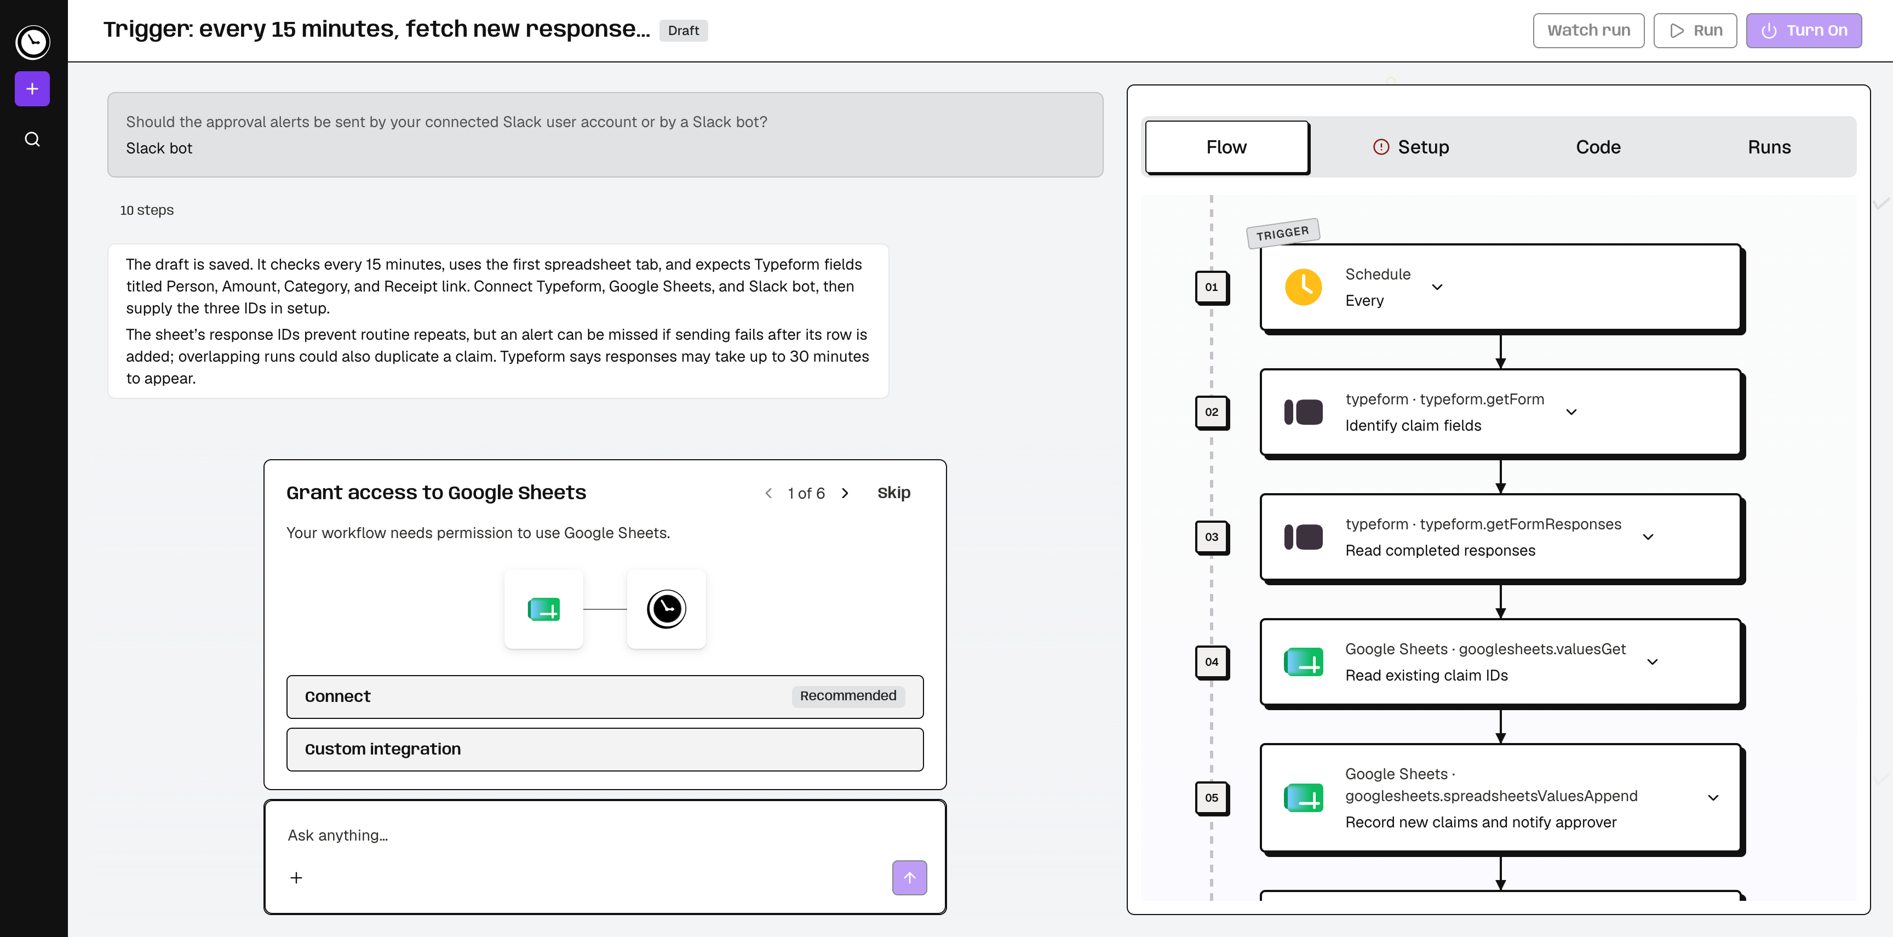
Task: Click step number 04 badge
Action: [1211, 662]
